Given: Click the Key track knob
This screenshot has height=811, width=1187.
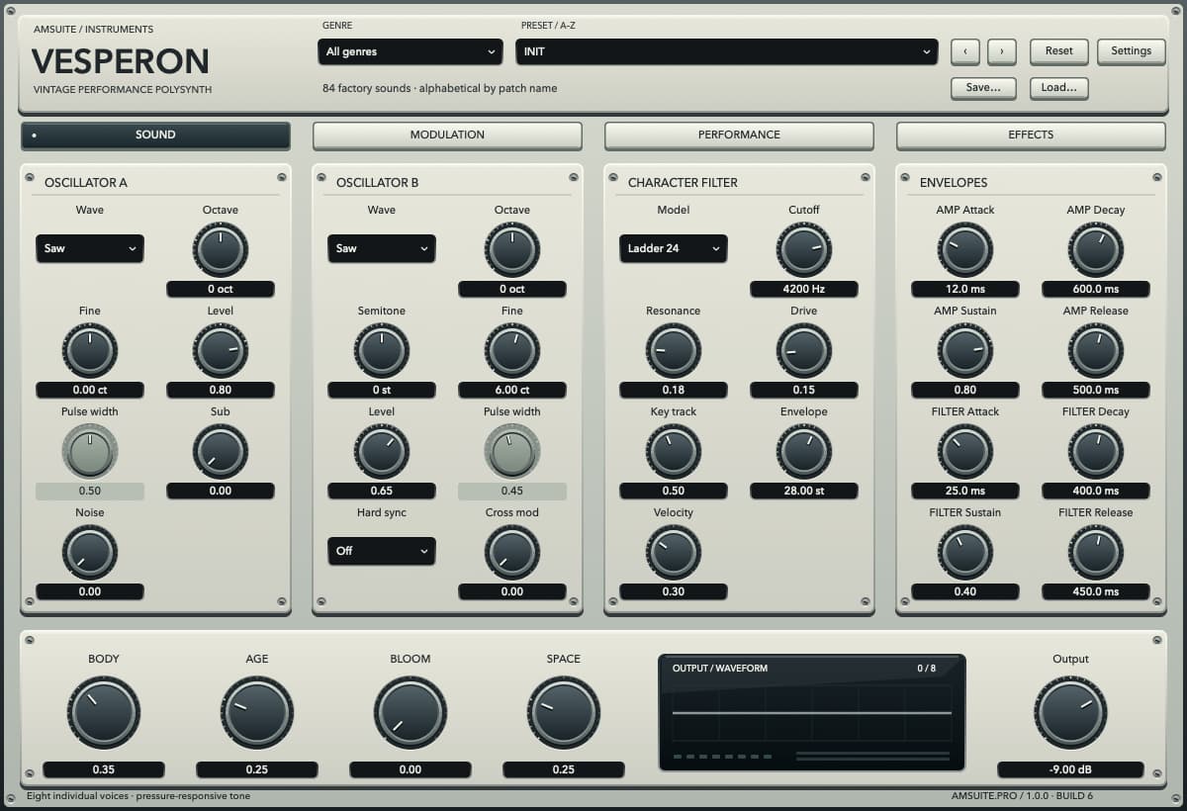Looking at the screenshot, I should click(674, 451).
